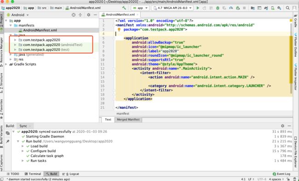Open the 4.7 WXGA API 26 device dropdown
Image resolution: width=299 pixels, height=181 pixels.
tap(172, 8)
